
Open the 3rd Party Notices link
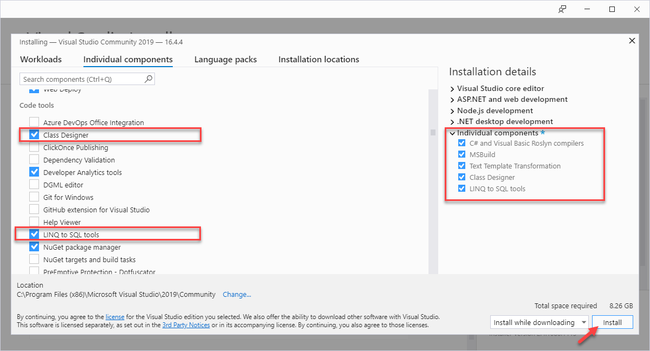186,325
